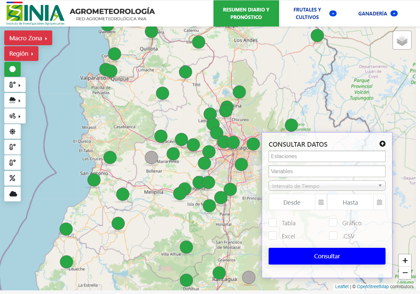Open the calendar picker next to Desde
Viewport: 420px width, 294px height.
(321, 202)
